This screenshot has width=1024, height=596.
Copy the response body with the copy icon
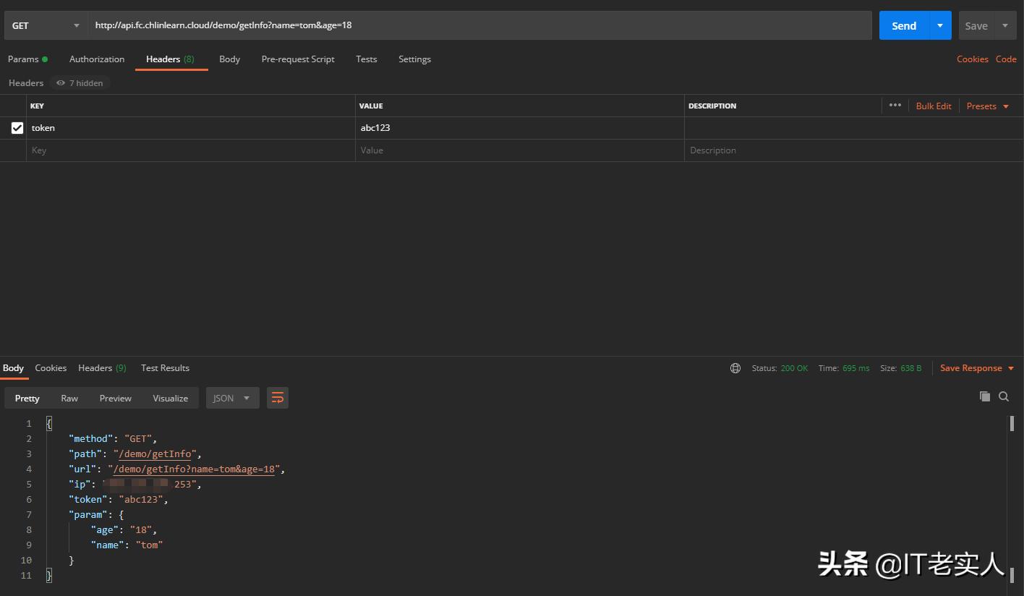click(984, 396)
